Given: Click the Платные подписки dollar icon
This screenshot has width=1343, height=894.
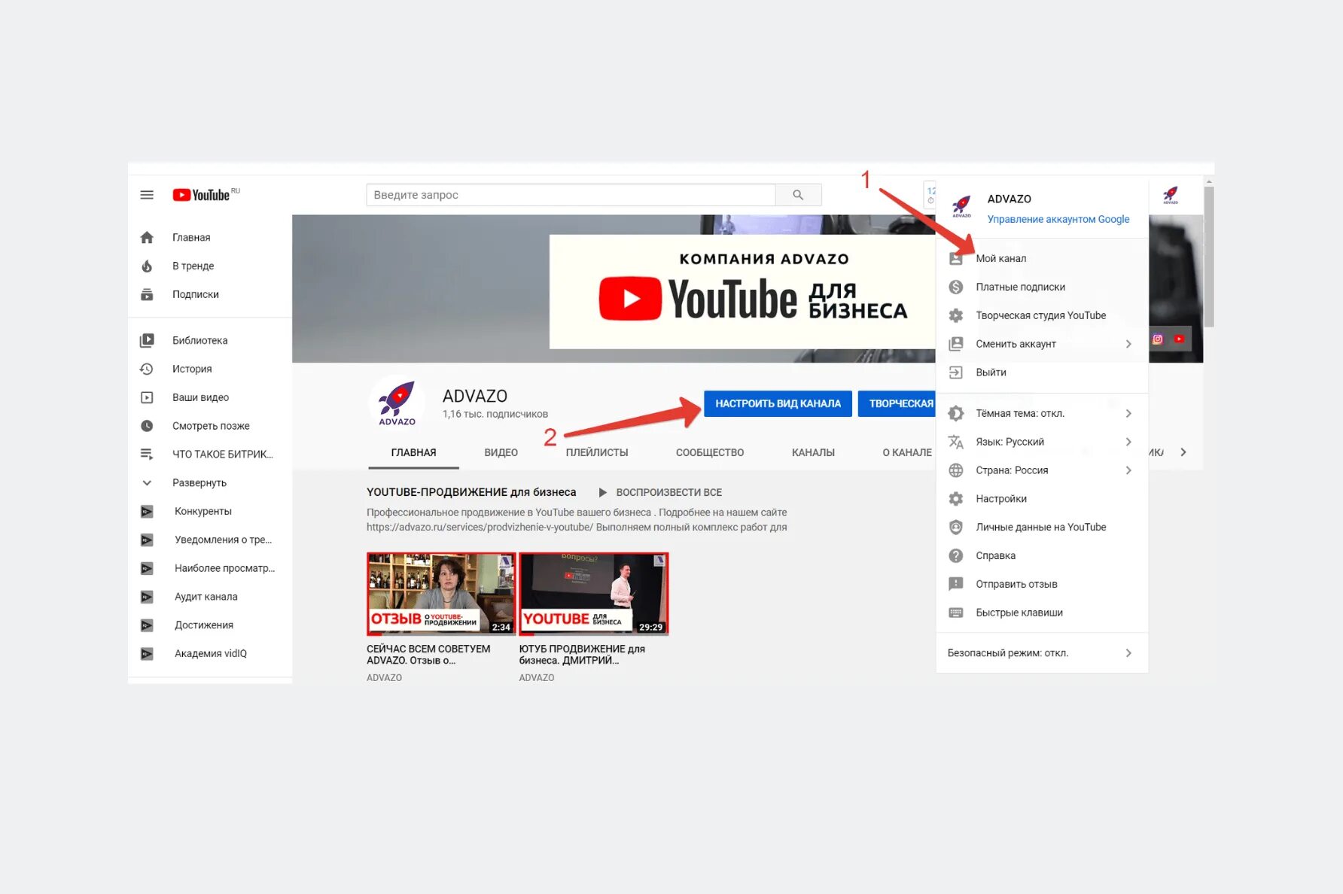Looking at the screenshot, I should [956, 287].
